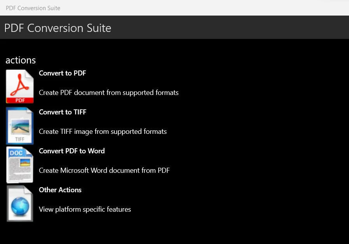Click the 'actions' section heading
Image resolution: width=349 pixels, height=244 pixels.
[x=20, y=60]
